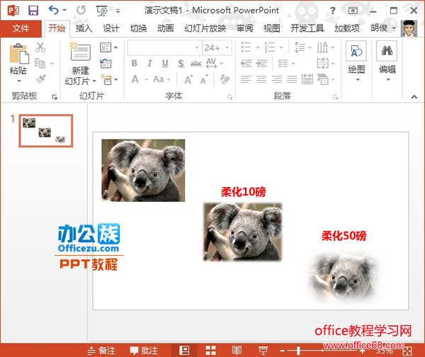Open the Text Direction dropdown
This screenshot has width=425, height=357.
tap(326, 47)
